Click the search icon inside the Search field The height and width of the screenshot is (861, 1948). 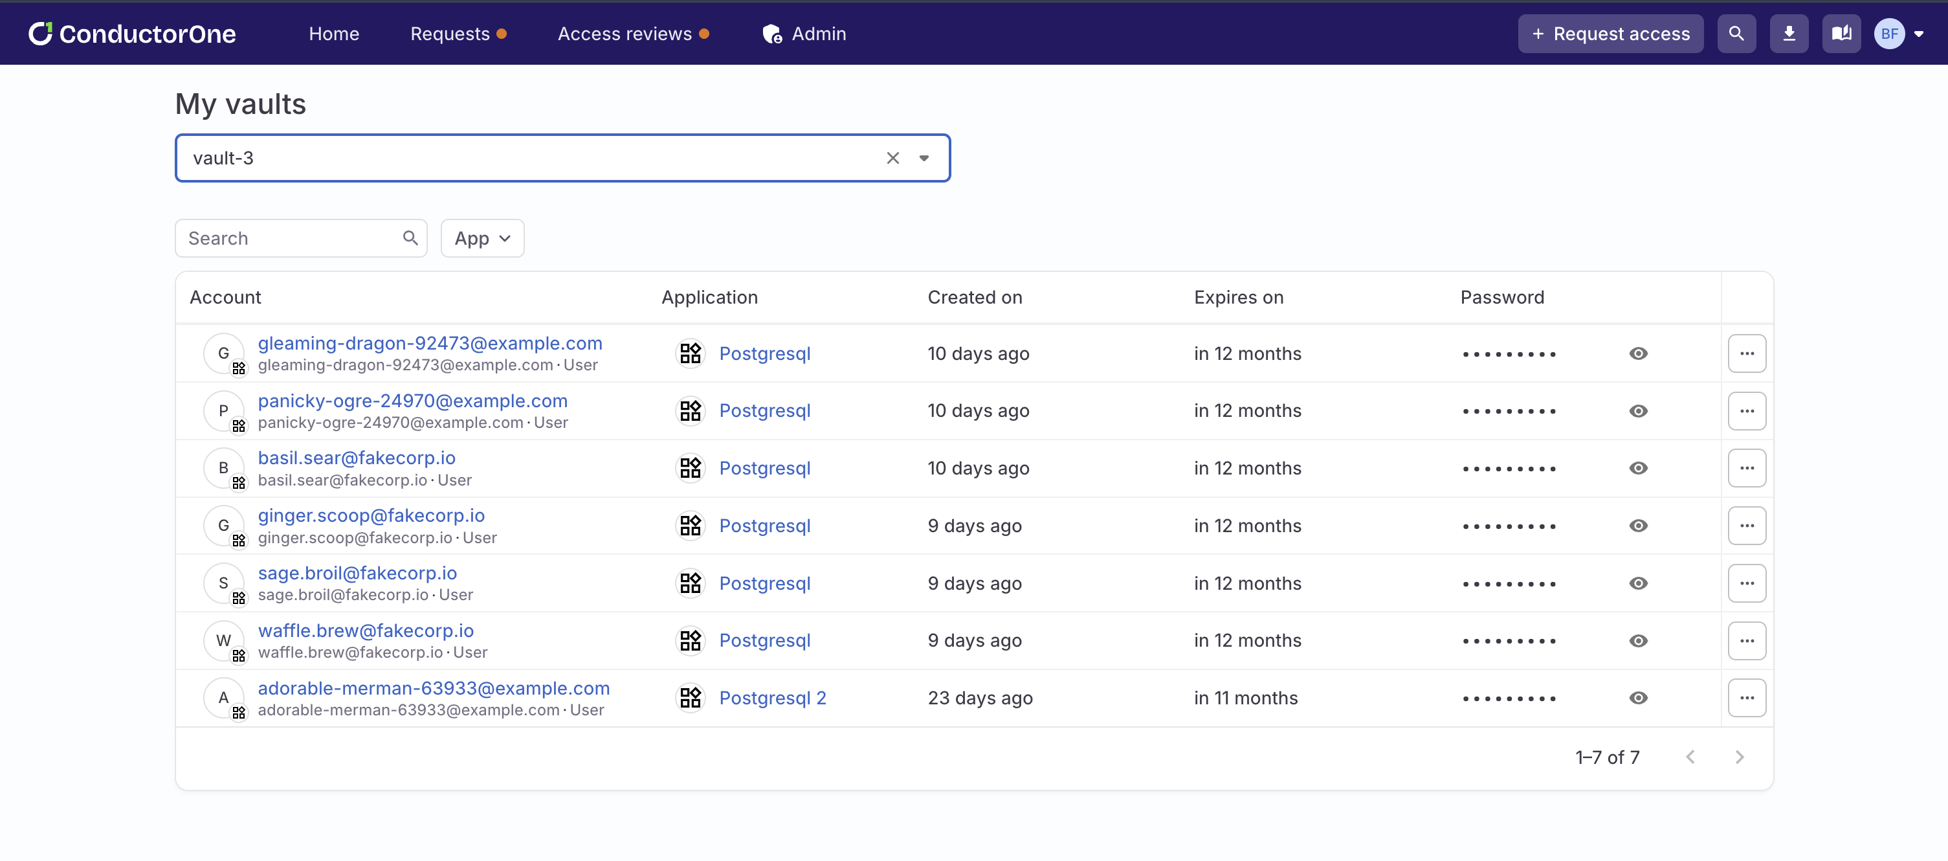[x=410, y=238]
